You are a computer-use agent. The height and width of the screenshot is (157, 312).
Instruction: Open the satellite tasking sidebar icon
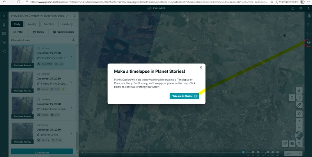(x=4, y=51)
